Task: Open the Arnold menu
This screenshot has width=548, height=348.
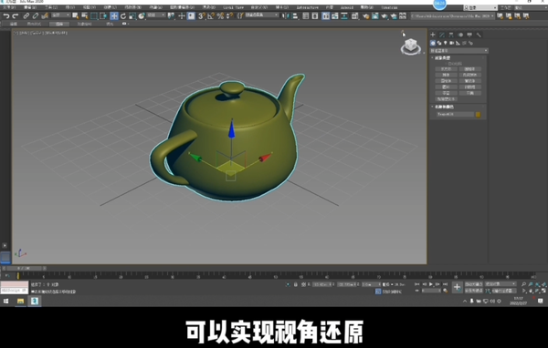Action: point(347,7)
